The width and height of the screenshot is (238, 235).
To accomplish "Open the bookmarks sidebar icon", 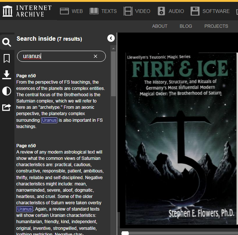I will pyautogui.click(x=7, y=58).
